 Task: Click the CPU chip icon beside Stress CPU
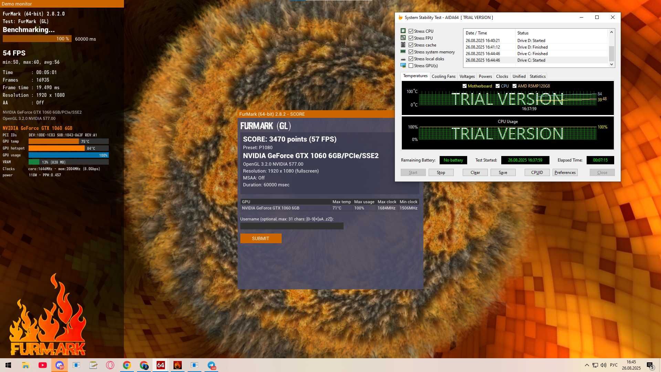(403, 31)
